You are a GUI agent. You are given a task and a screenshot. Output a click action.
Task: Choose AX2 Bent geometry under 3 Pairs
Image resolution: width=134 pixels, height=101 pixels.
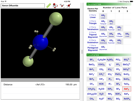coord(111,22)
